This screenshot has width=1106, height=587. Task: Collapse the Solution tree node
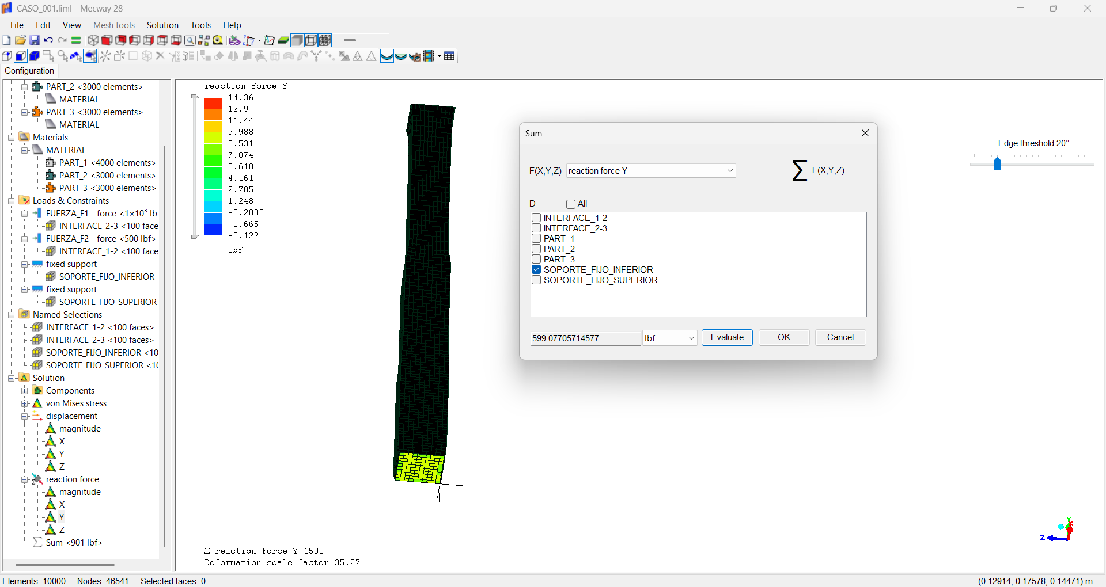(12, 378)
